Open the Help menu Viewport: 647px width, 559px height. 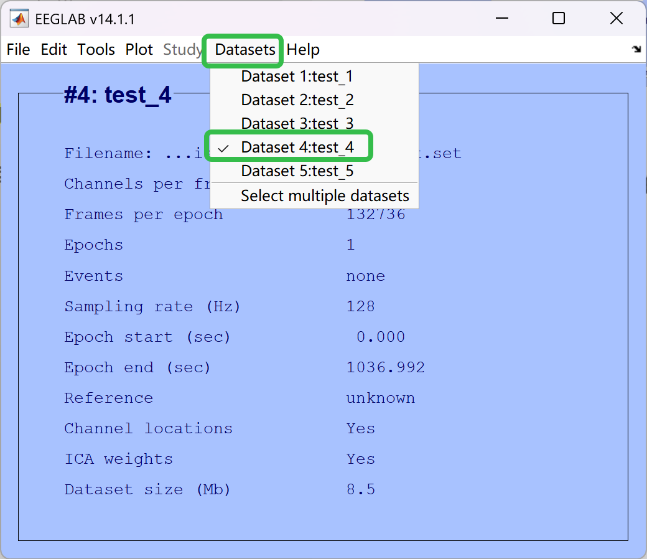(x=303, y=50)
